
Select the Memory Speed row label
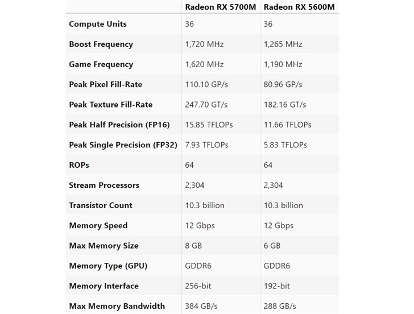98,226
